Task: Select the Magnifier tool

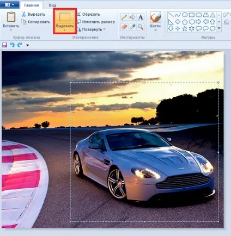Action: pyautogui.click(x=141, y=27)
